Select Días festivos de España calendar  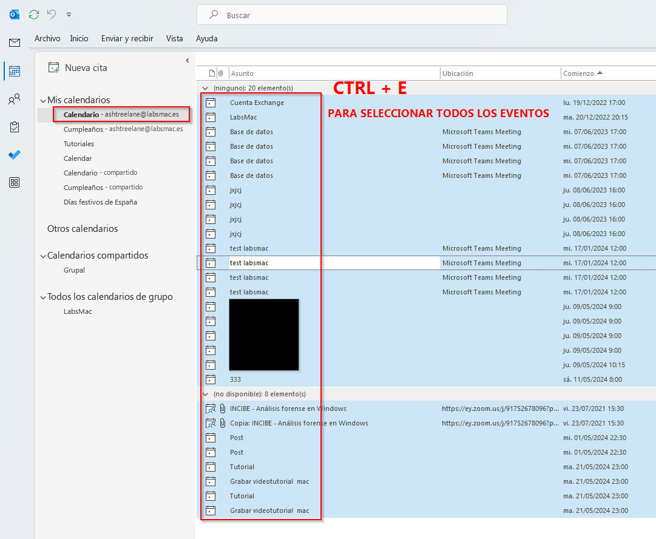click(100, 202)
